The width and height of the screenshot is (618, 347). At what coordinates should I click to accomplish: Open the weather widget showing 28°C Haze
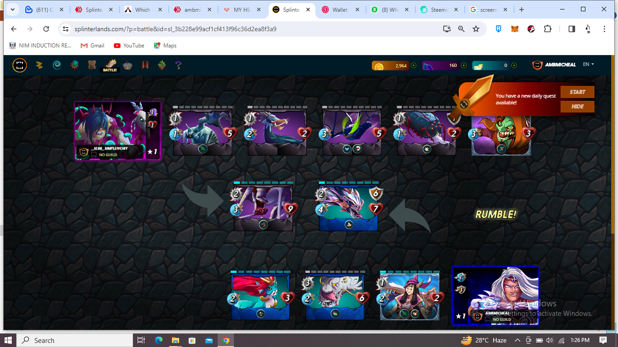485,340
